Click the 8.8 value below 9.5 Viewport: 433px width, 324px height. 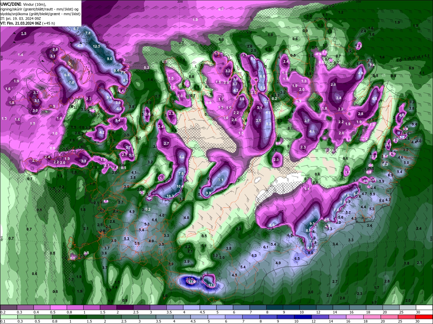(x=309, y=231)
